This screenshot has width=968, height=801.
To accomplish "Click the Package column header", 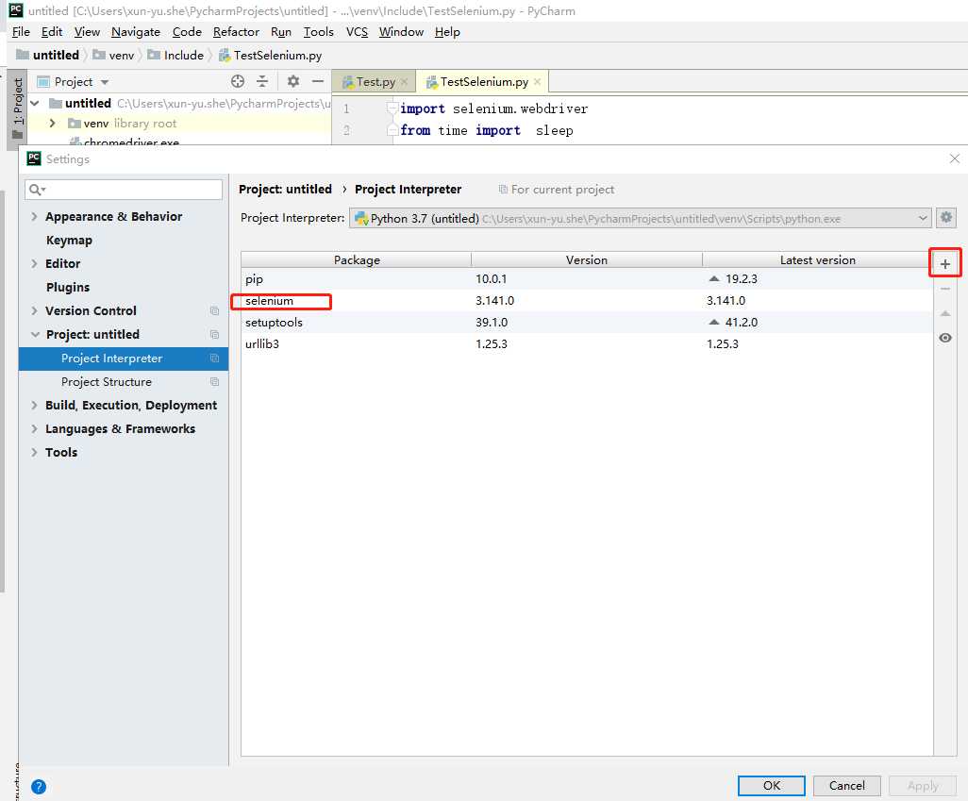I will (357, 260).
